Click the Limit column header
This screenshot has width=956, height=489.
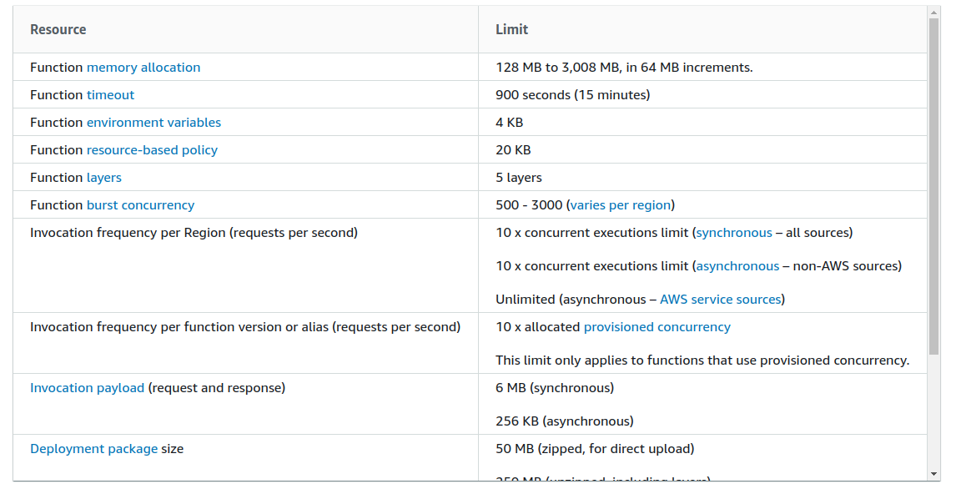(511, 29)
